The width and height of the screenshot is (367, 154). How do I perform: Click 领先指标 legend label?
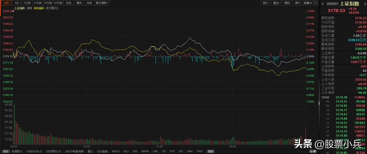pyautogui.click(x=39, y=8)
